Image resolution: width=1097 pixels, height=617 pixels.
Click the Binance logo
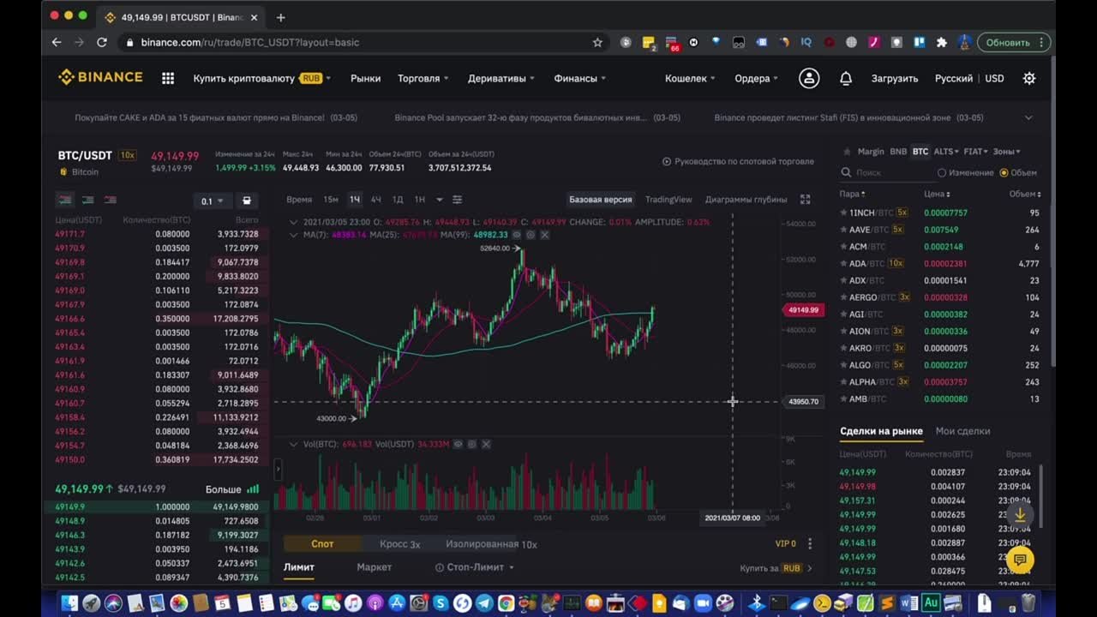(100, 77)
